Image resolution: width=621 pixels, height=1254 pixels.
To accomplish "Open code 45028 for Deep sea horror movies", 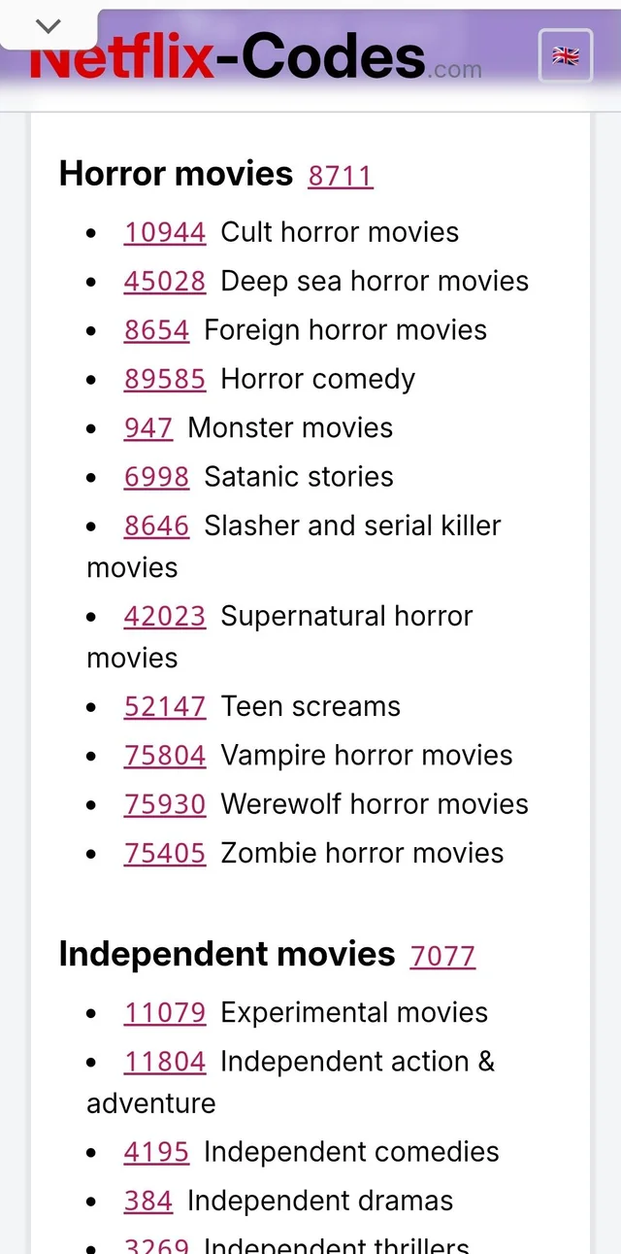I will tap(164, 281).
